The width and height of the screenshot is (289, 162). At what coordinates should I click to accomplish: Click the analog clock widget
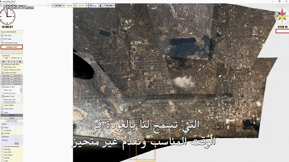pos(7,16)
